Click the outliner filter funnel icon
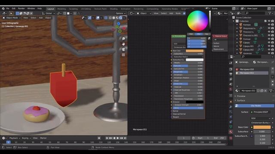The width and height of the screenshot is (275, 154). pyautogui.click(x=270, y=13)
